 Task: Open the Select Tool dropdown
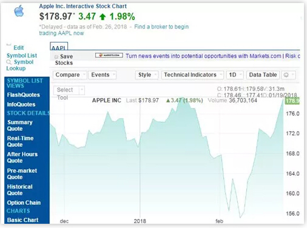coord(69,90)
